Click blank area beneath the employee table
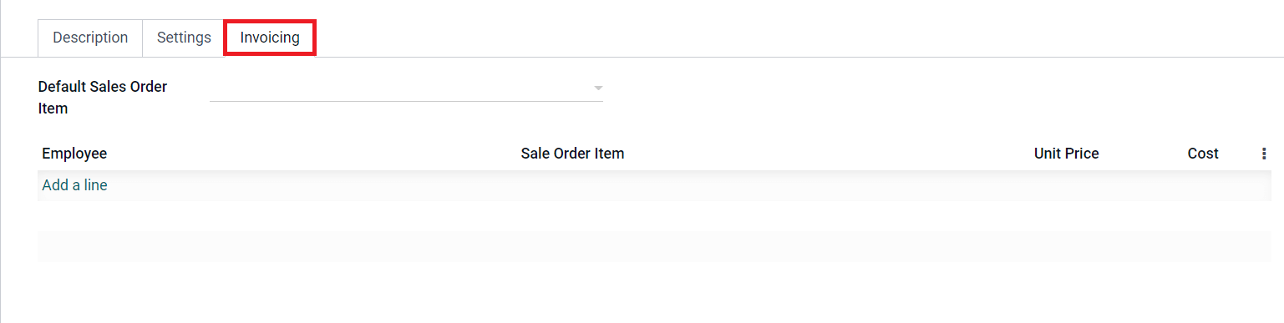1284x323 pixels. (x=654, y=292)
